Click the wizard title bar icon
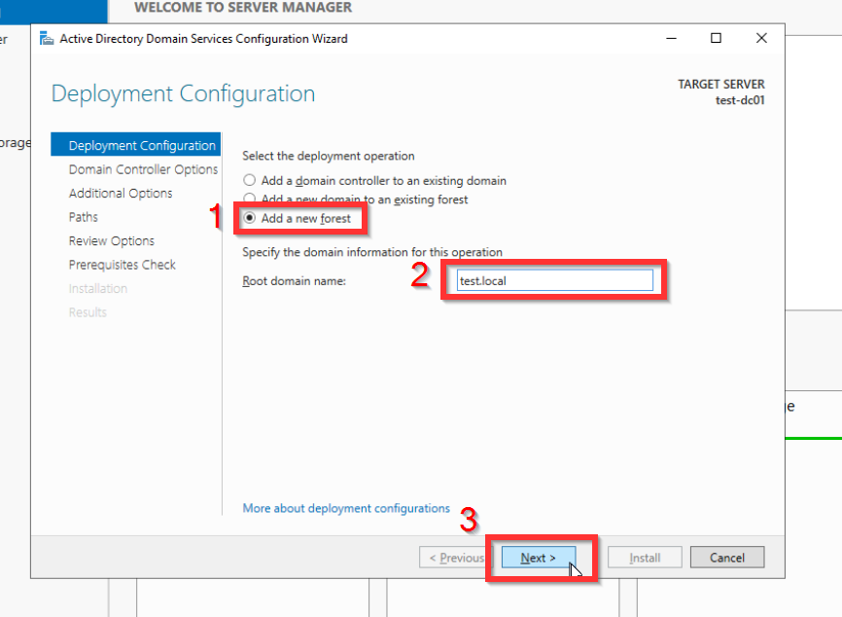The width and height of the screenshot is (842, 617). 47,39
